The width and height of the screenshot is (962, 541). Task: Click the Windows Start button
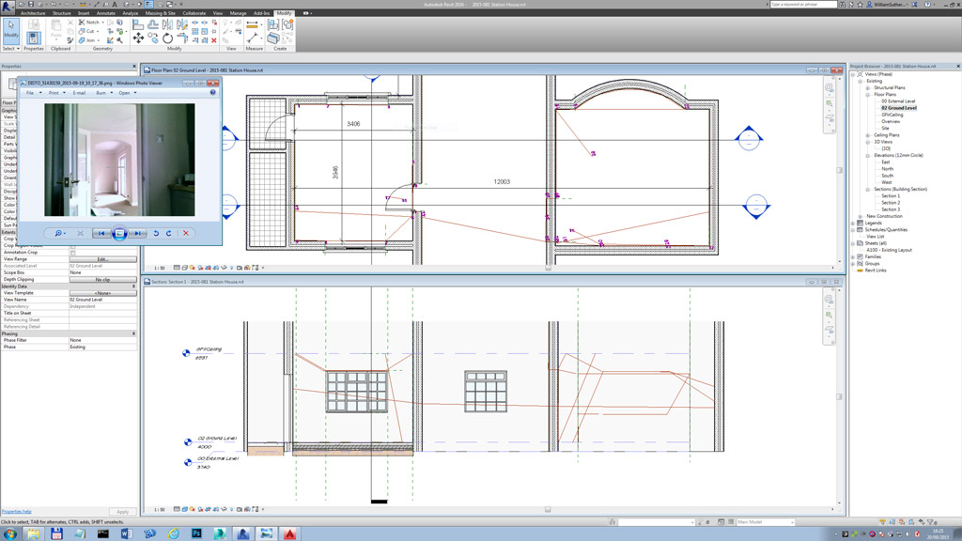point(9,533)
